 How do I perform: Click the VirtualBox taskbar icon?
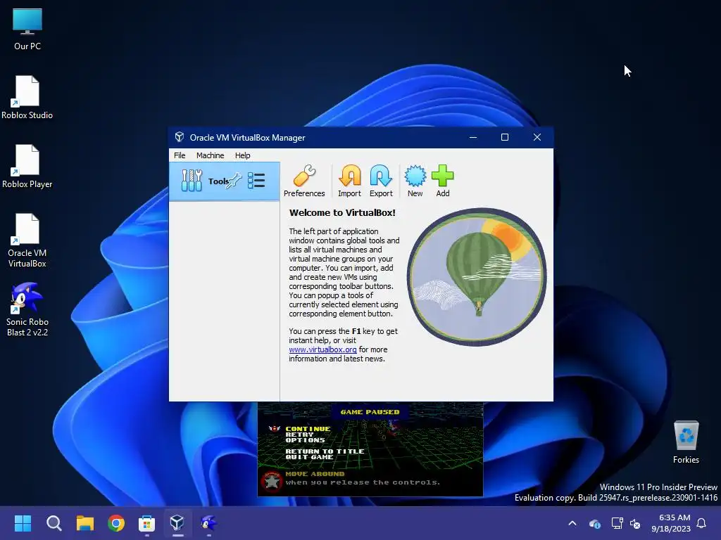177,523
